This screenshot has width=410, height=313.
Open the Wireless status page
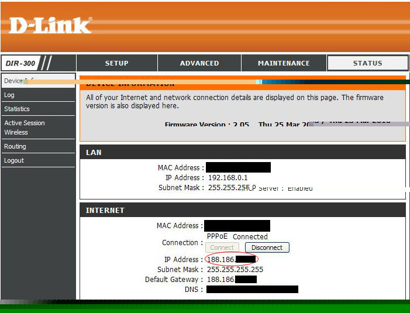[16, 132]
